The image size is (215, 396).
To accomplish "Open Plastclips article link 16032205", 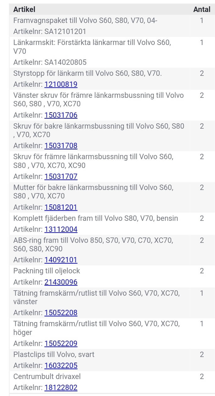I will [61, 365].
